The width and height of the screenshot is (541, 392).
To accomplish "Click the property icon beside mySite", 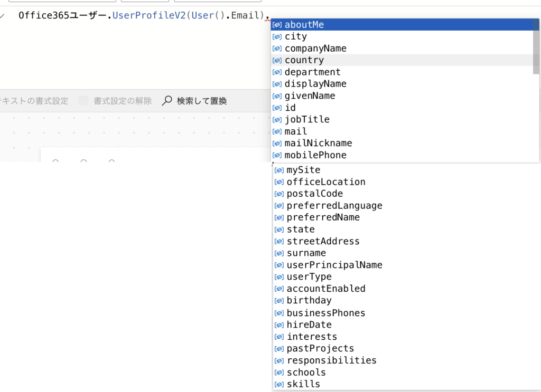I will (278, 170).
